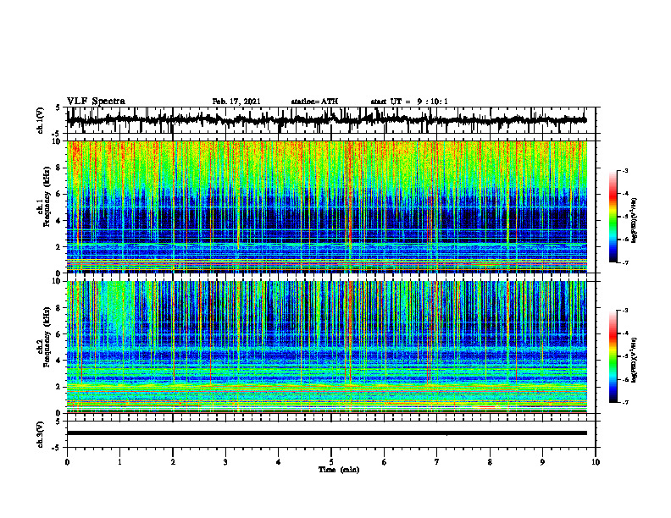Image resolution: width=671 pixels, height=518 pixels.
Task: Click the '-3' label on ch.2 colorbar
Action: pos(624,311)
